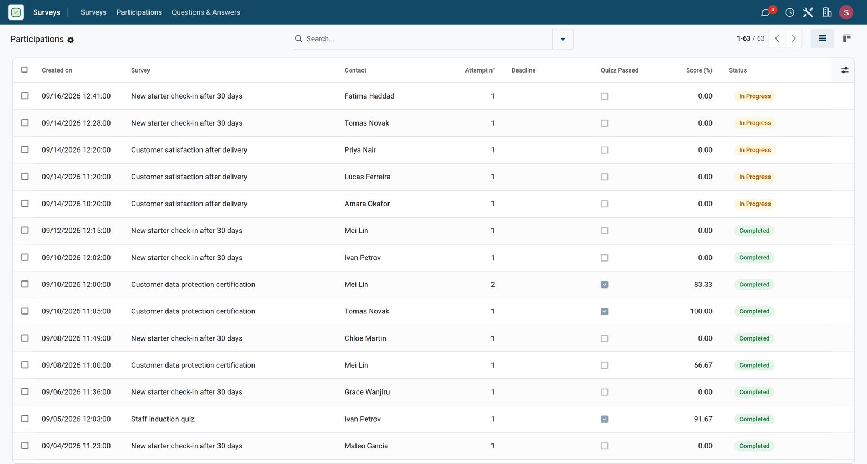The width and height of the screenshot is (867, 464).
Task: Select Fatima Haddad row checkbox
Action: [24, 96]
